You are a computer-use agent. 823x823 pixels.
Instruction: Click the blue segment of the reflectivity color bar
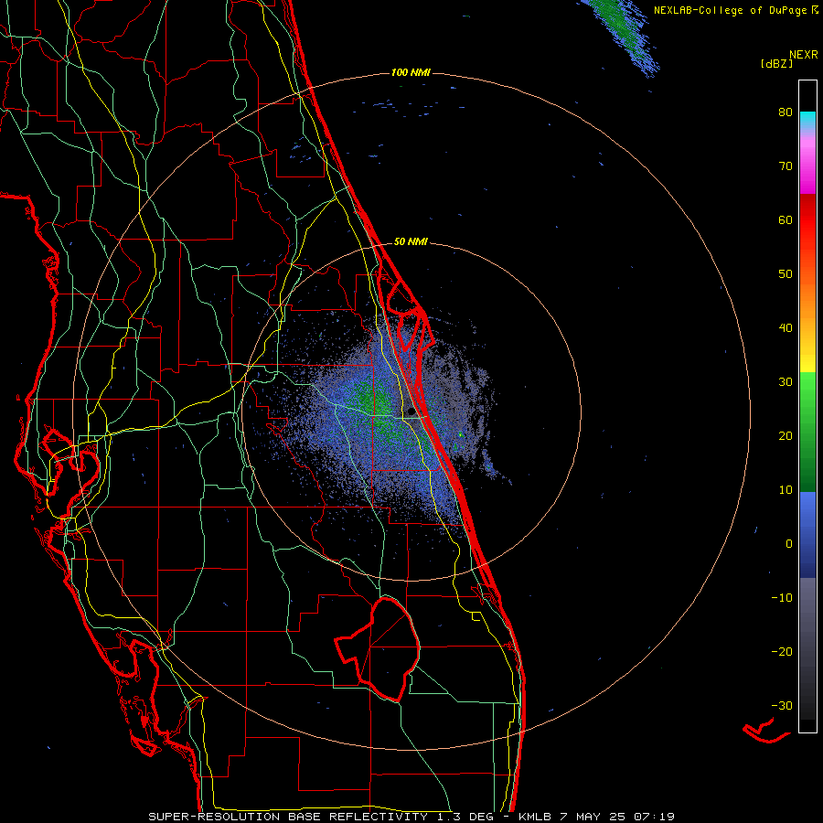pyautogui.click(x=807, y=535)
